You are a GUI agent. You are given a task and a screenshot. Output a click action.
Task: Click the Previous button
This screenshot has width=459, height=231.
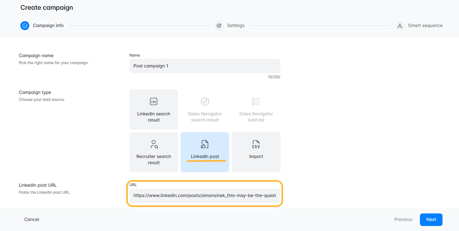pyautogui.click(x=403, y=220)
